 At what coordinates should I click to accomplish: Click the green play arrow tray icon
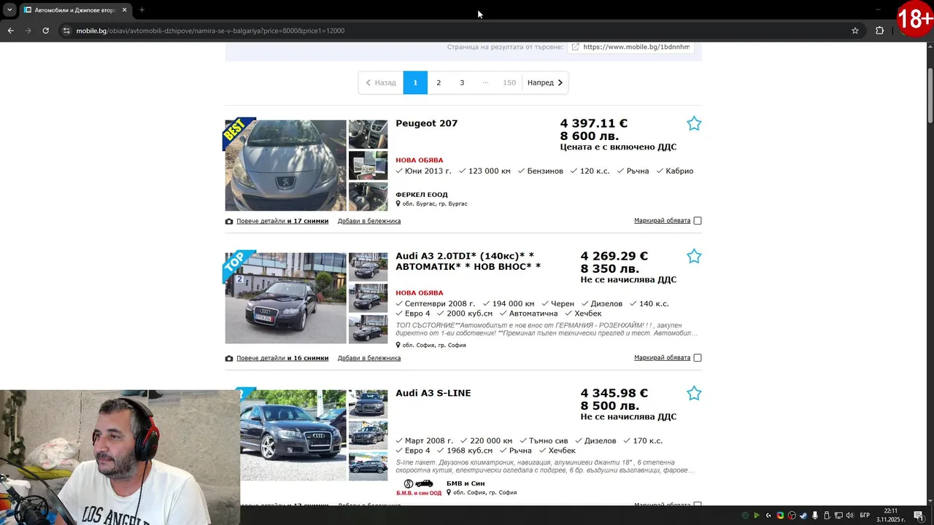click(x=757, y=516)
